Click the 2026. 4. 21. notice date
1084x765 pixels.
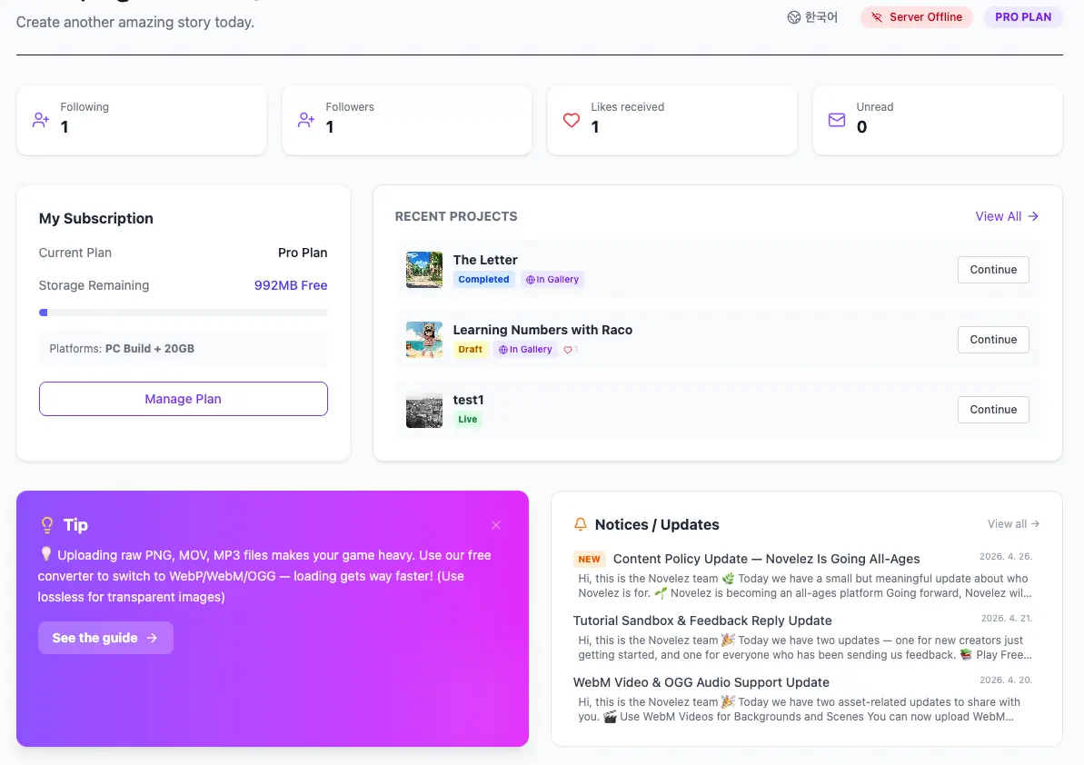(x=1006, y=618)
